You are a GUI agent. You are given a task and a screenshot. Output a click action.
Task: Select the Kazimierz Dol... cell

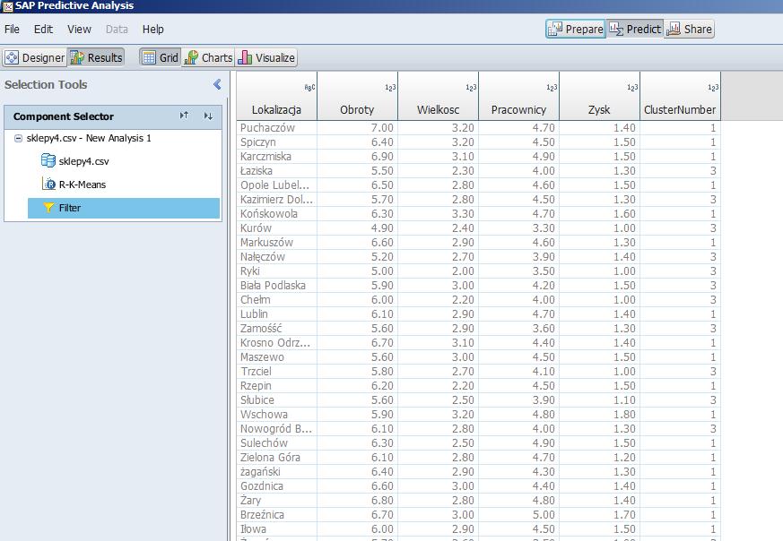point(276,200)
